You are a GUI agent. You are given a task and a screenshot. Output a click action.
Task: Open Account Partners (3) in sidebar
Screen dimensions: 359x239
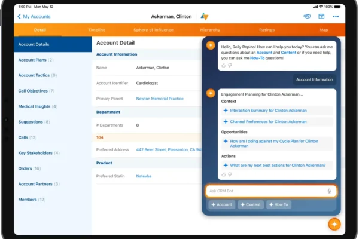pyautogui.click(x=39, y=184)
